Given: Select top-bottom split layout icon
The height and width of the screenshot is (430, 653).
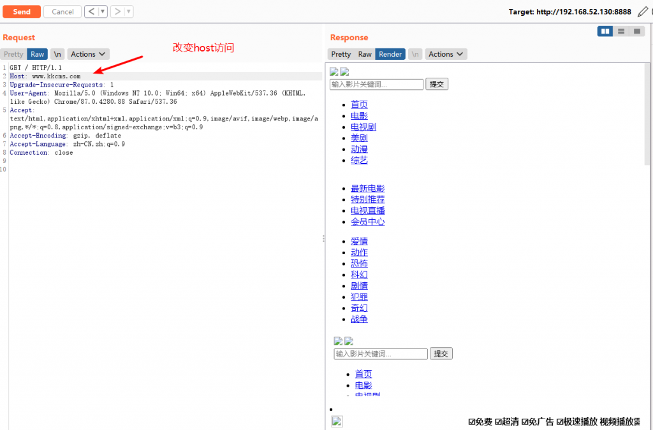Looking at the screenshot, I should tap(621, 31).
